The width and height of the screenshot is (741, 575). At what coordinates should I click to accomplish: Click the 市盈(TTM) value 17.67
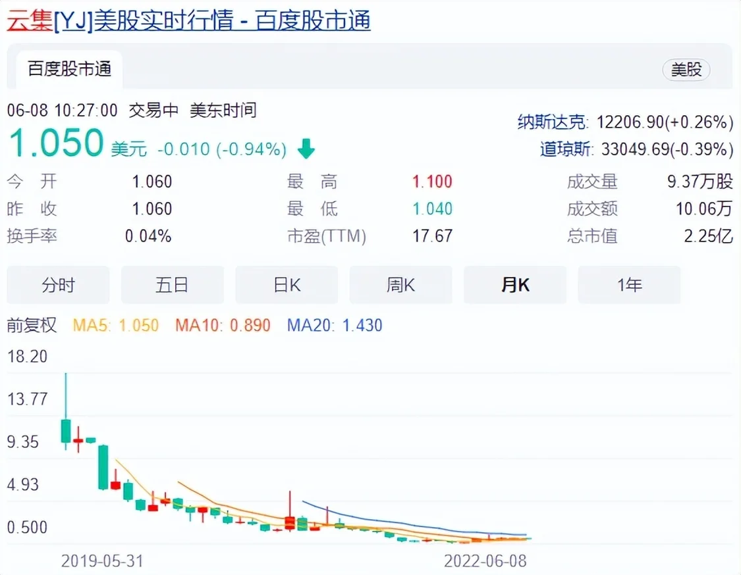(x=432, y=236)
